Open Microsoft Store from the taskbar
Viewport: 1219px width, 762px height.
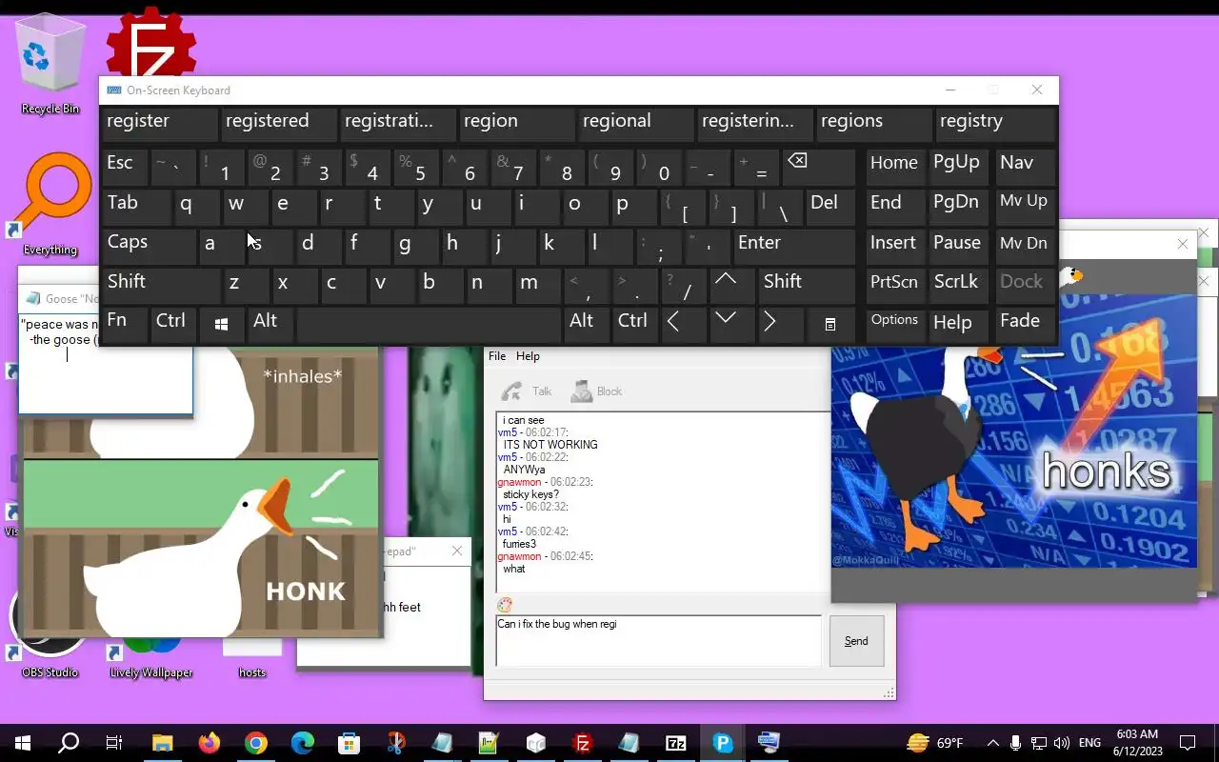point(349,743)
